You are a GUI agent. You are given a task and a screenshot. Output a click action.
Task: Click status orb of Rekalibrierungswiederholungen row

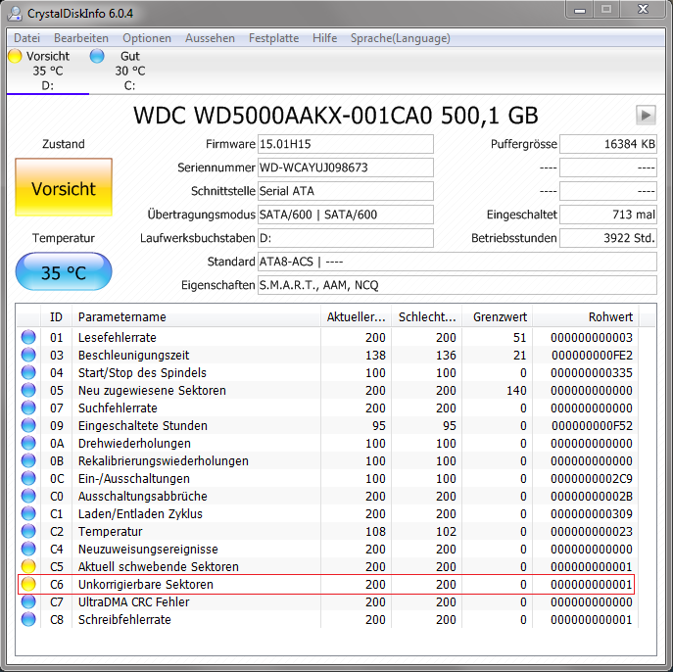pos(28,460)
